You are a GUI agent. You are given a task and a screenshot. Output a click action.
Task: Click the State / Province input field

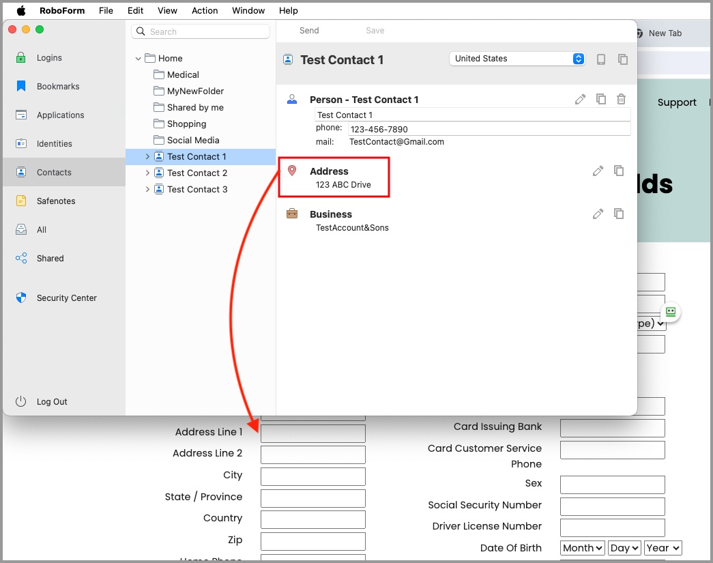313,498
